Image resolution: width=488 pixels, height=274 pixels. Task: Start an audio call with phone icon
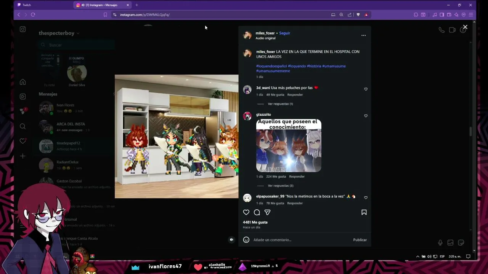pyautogui.click(x=441, y=30)
